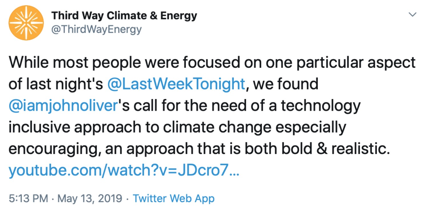Select the display name Third Way Climate & Energy

point(123,16)
